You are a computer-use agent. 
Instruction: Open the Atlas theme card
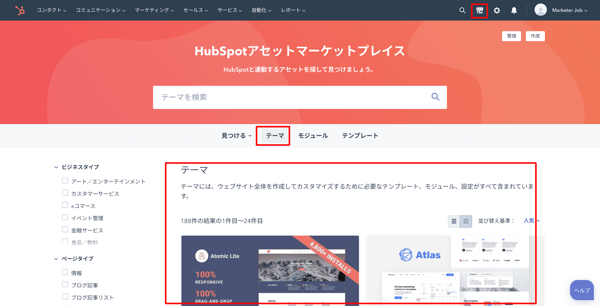pyautogui.click(x=455, y=271)
